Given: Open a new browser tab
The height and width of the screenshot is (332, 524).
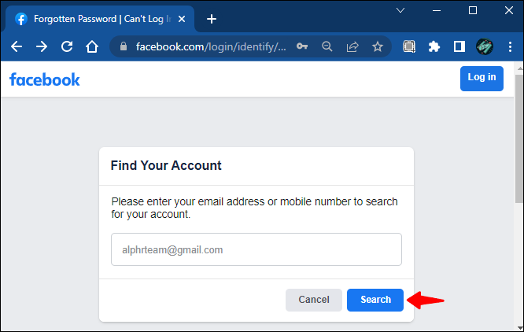Looking at the screenshot, I should coord(211,19).
